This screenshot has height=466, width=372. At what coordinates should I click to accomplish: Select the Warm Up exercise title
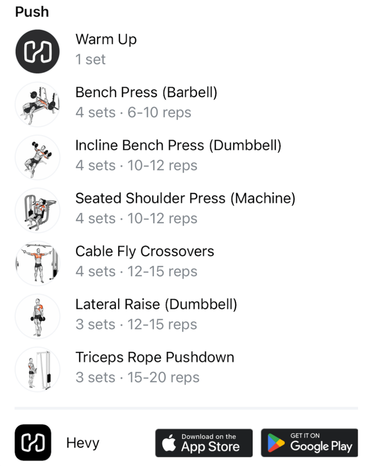(106, 40)
